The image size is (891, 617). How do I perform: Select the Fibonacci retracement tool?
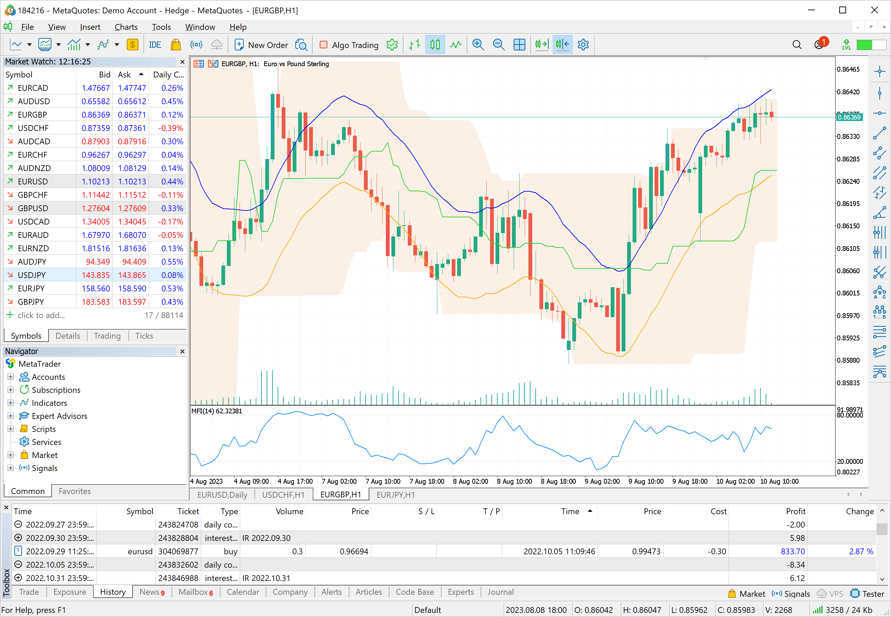click(x=879, y=332)
